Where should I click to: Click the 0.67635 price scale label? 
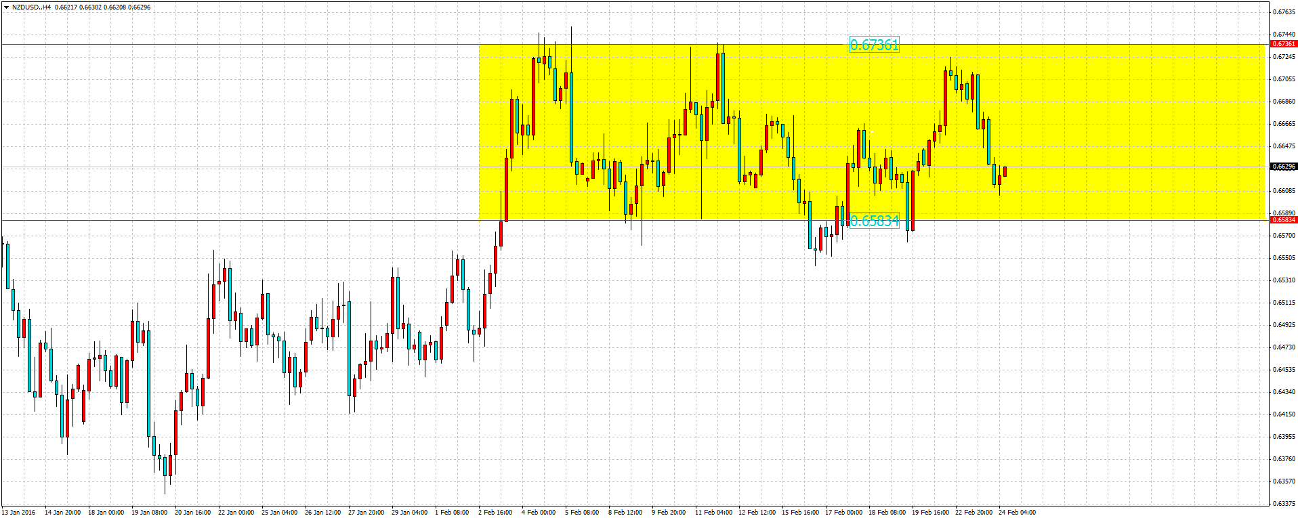coord(1284,12)
